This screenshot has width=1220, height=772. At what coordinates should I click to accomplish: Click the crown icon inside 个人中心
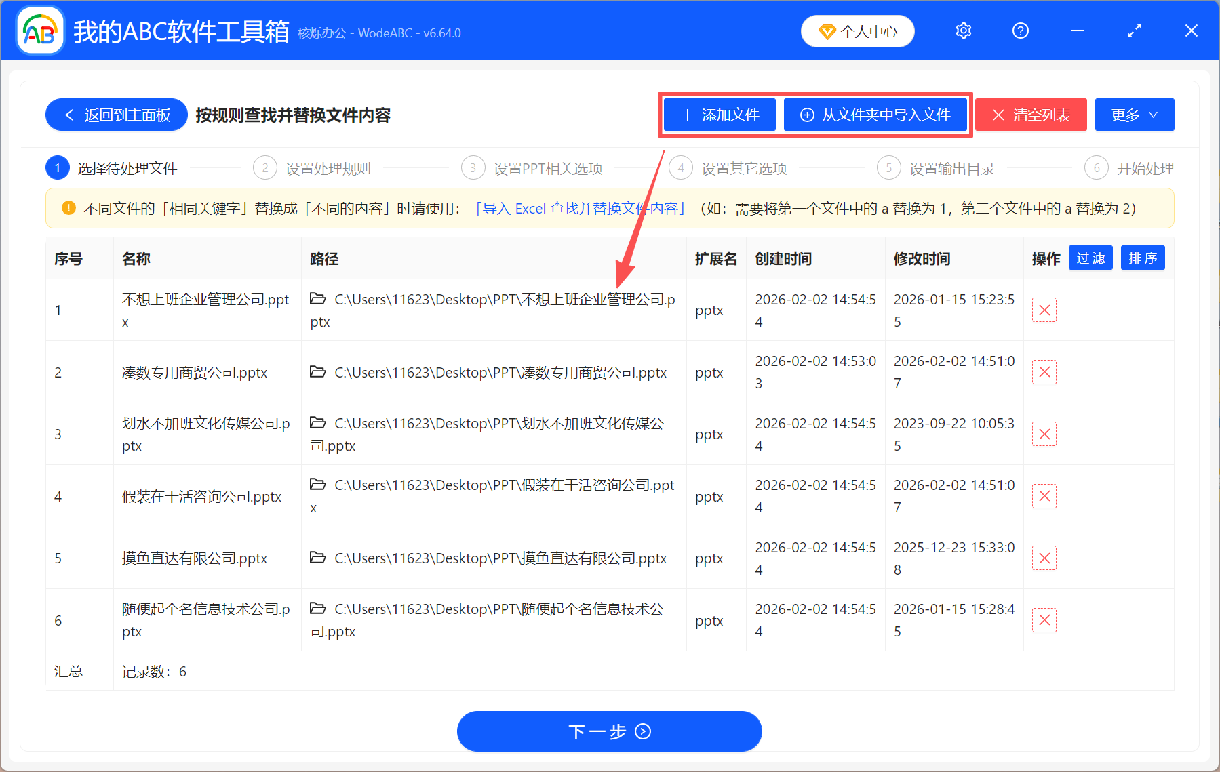tap(827, 31)
